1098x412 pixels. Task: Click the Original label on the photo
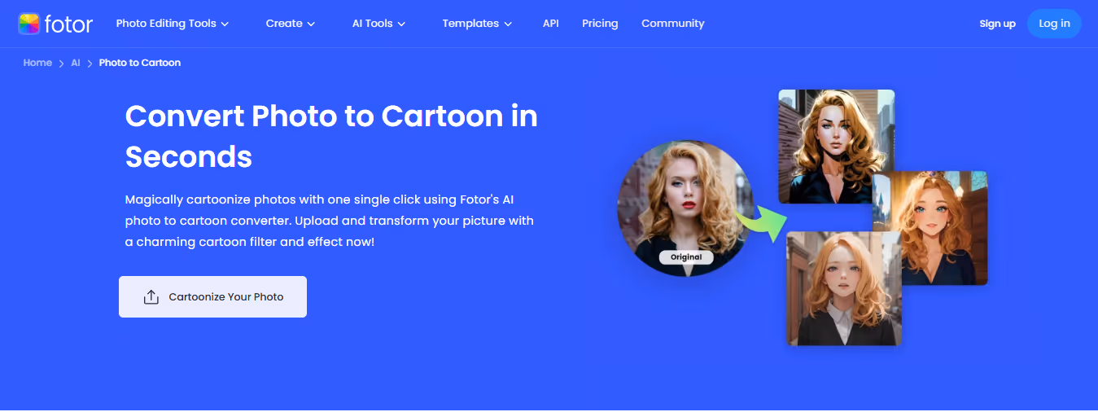686,257
